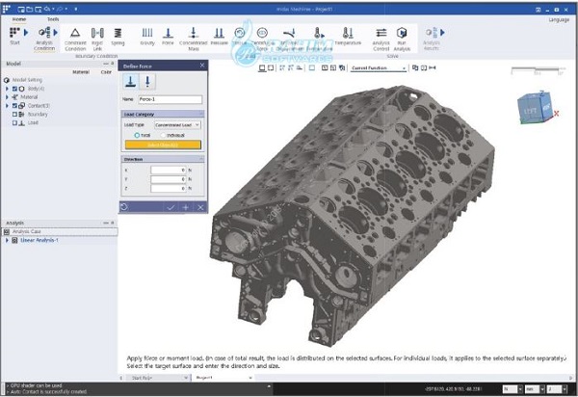Select the Total radio button

tap(137, 135)
